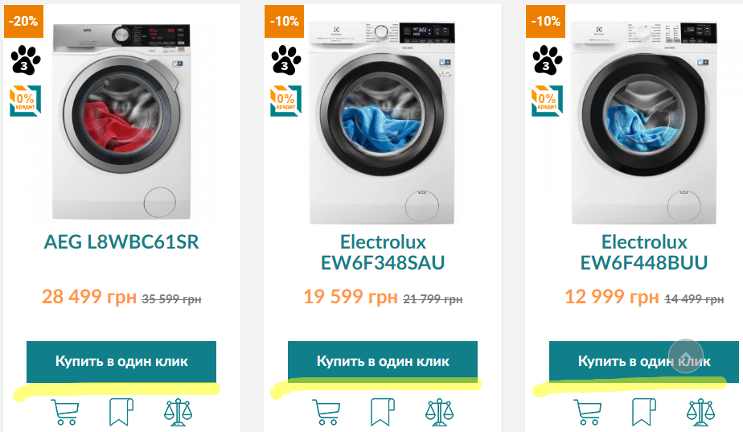Buy AEG L8WBC61SR in one click
This screenshot has width=743, height=432.
click(121, 361)
